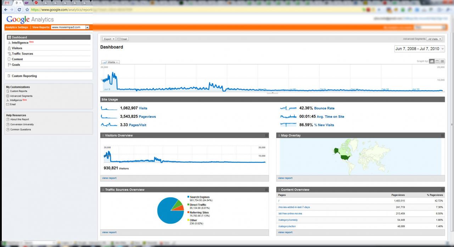Bookmark the page with the star icon
Viewport: 454px width, 247px height.
click(27, 10)
